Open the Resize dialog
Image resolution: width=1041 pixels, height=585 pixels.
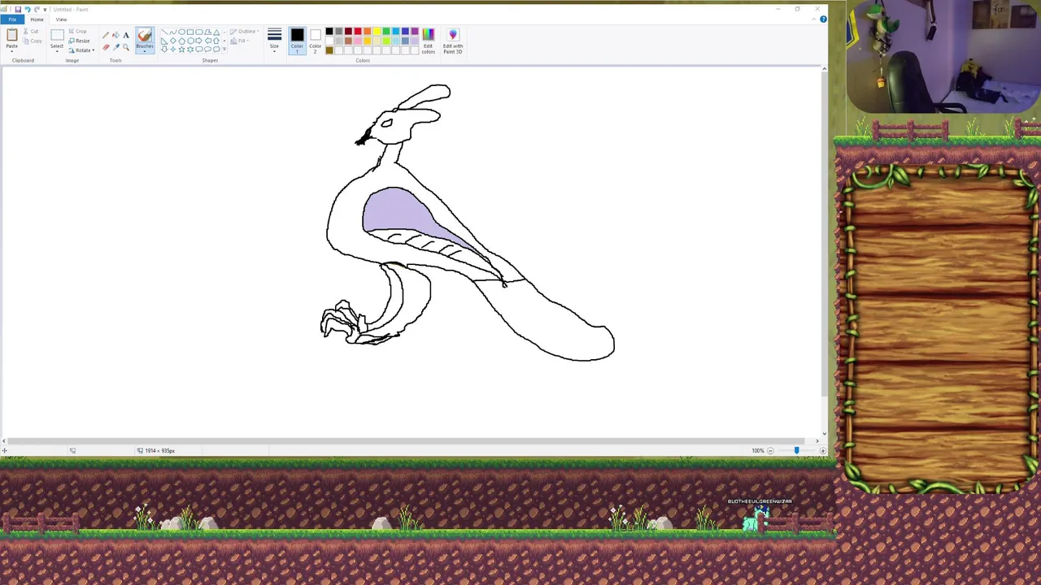coord(79,41)
